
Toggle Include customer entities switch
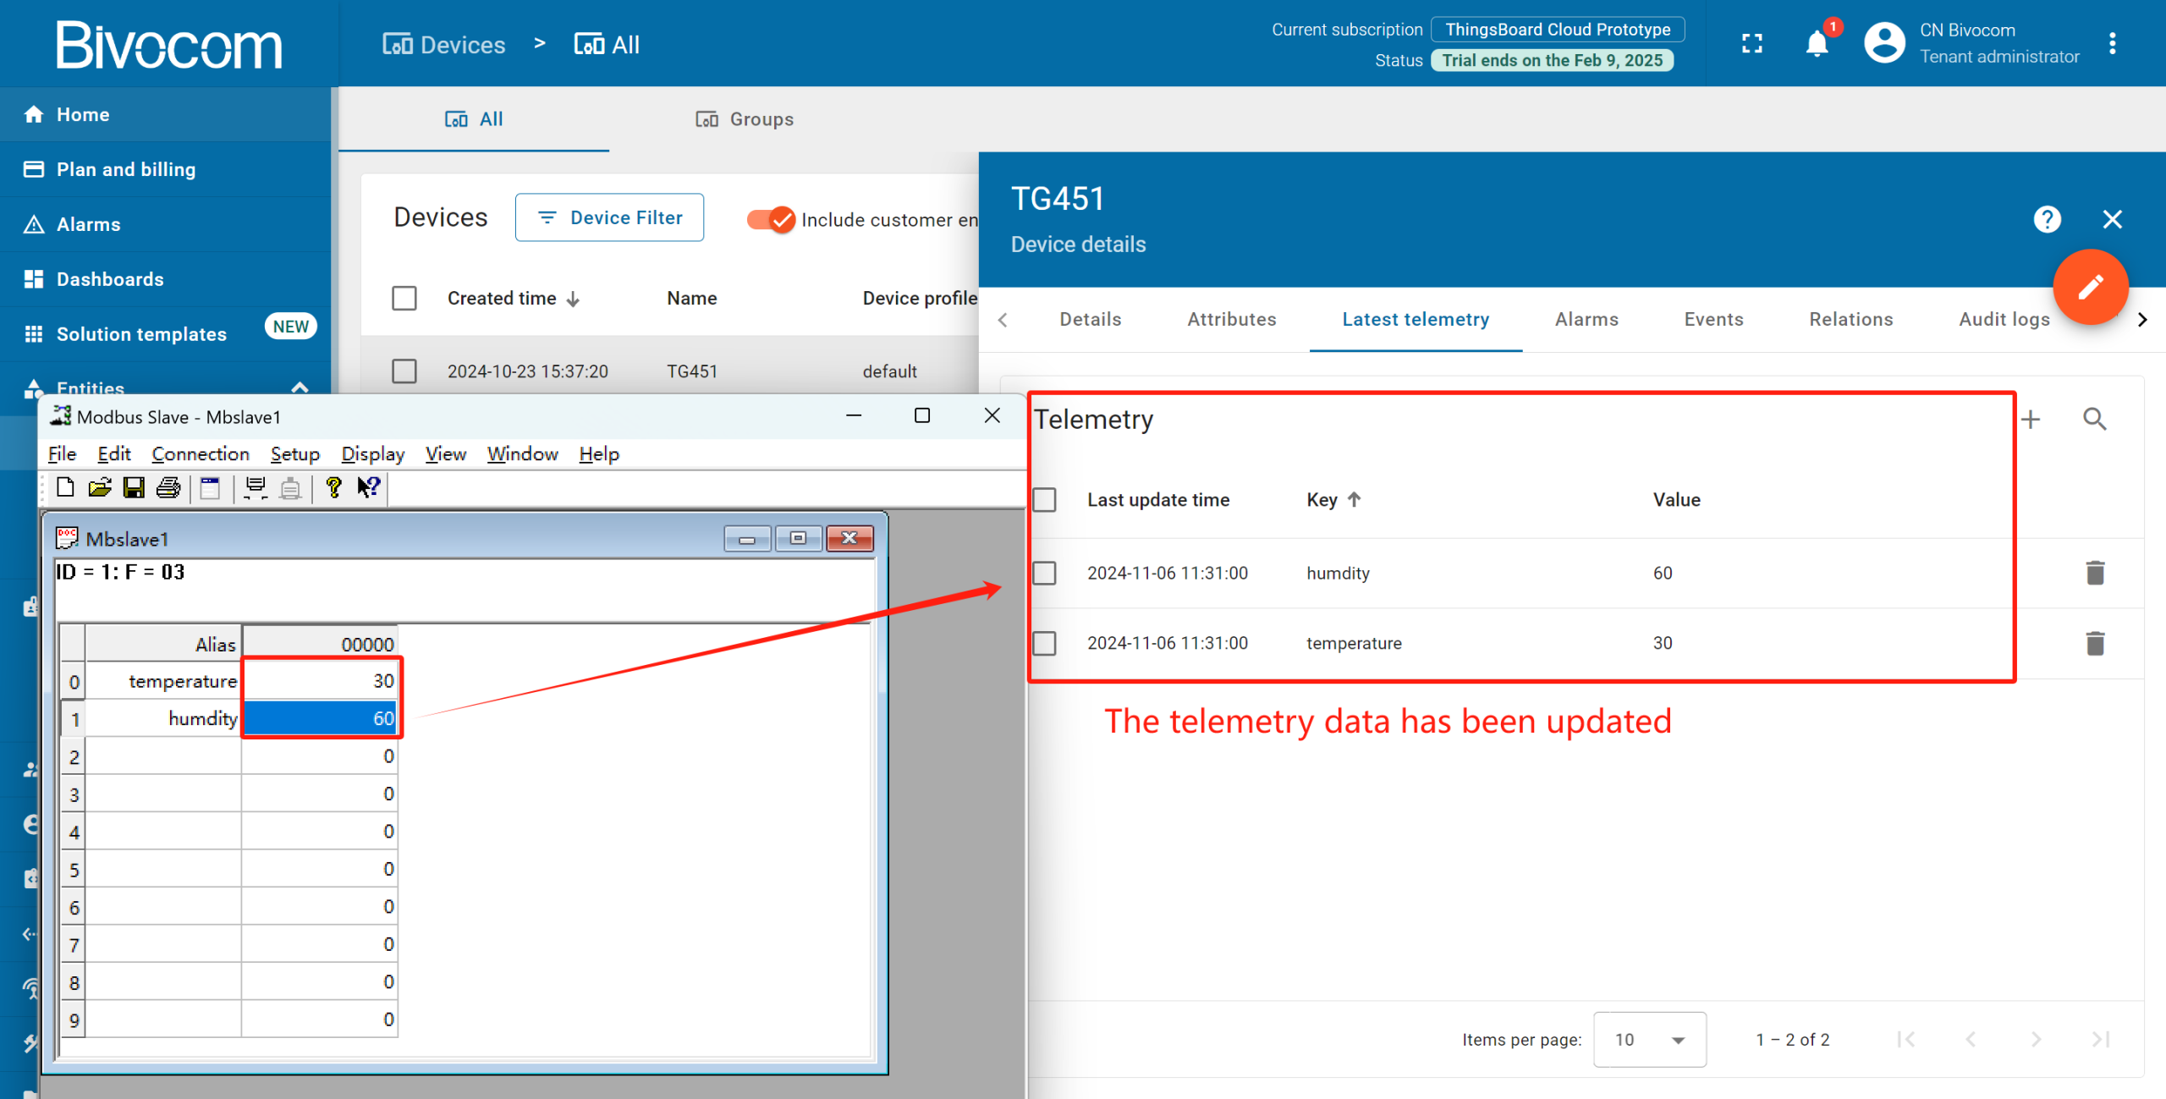pyautogui.click(x=771, y=220)
